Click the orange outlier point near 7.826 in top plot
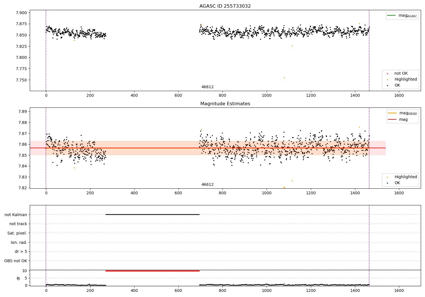 (x=292, y=46)
